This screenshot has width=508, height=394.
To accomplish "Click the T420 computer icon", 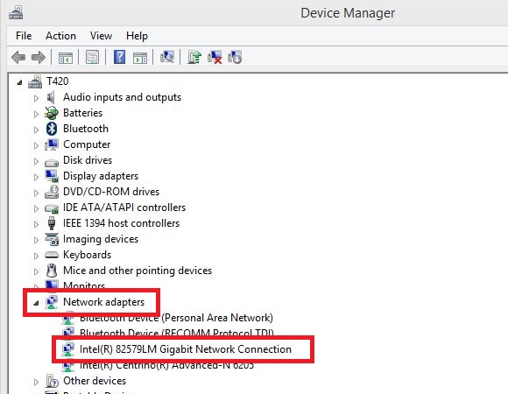I will pyautogui.click(x=35, y=81).
